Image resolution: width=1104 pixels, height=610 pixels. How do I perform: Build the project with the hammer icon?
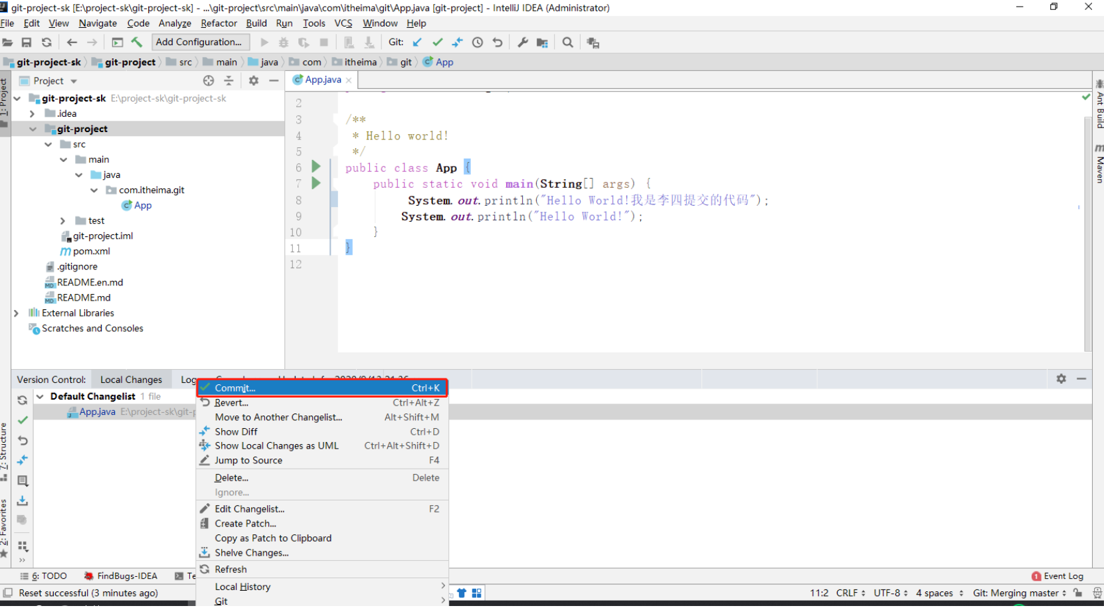tap(137, 42)
